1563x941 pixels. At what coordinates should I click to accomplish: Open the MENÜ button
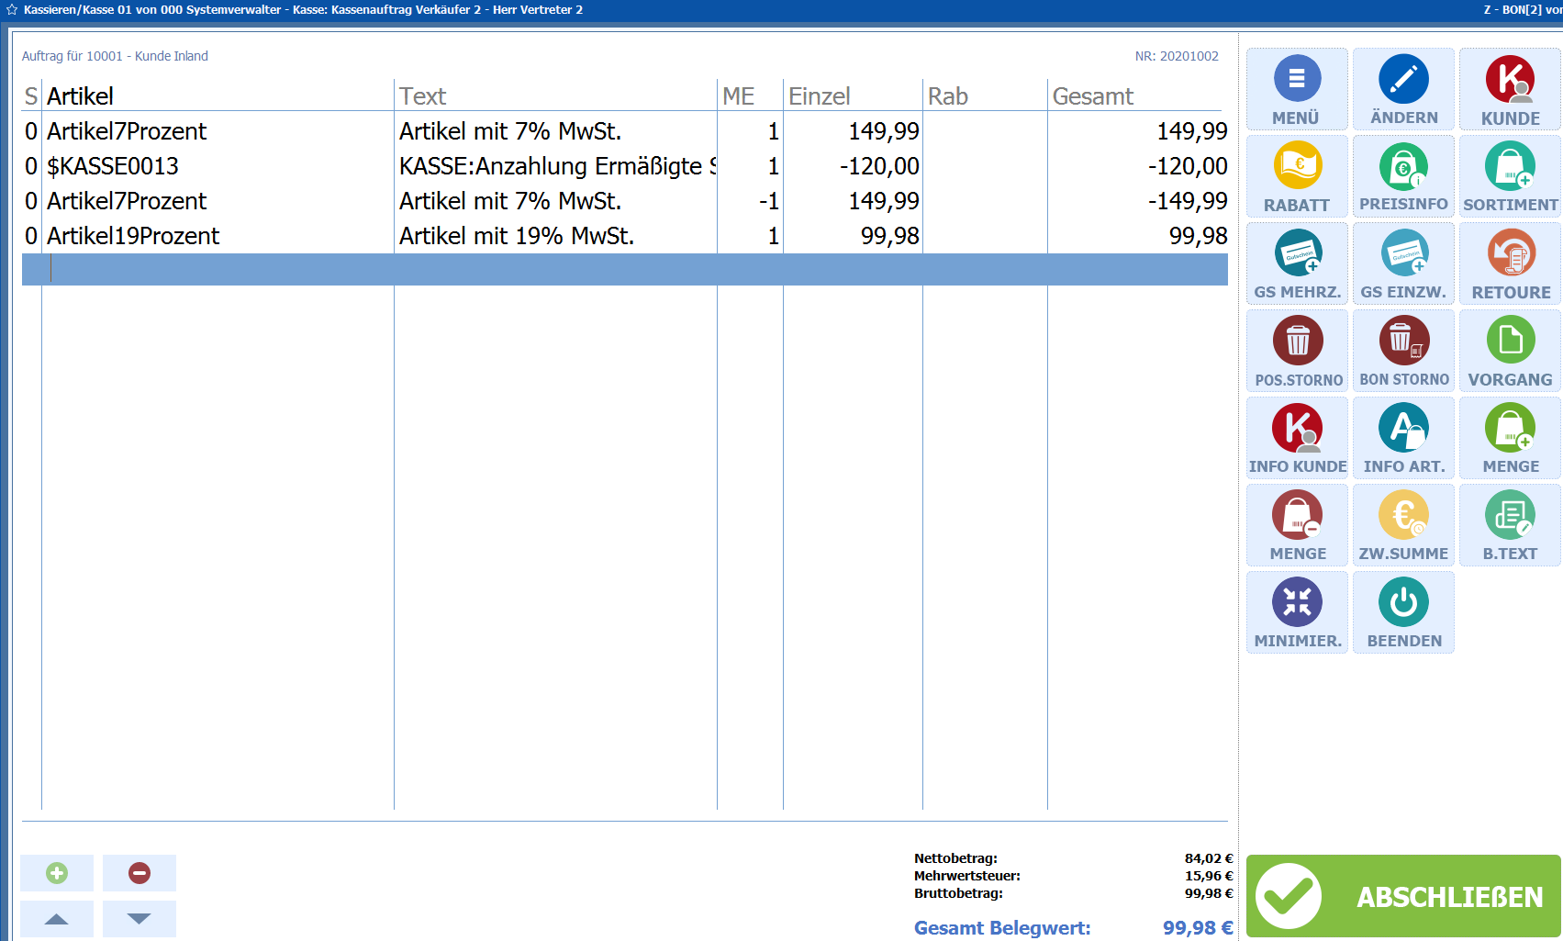click(1296, 89)
